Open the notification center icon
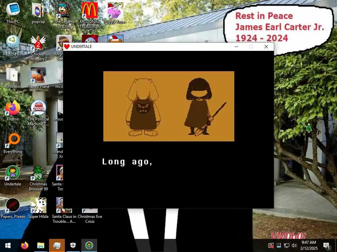The height and width of the screenshot is (252, 337). tap(326, 245)
